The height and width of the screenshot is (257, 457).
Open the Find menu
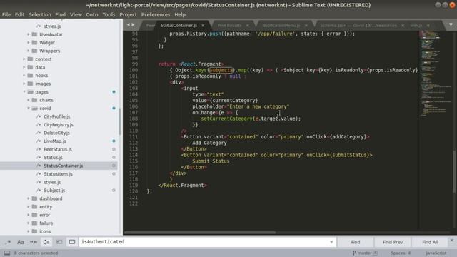[60, 14]
